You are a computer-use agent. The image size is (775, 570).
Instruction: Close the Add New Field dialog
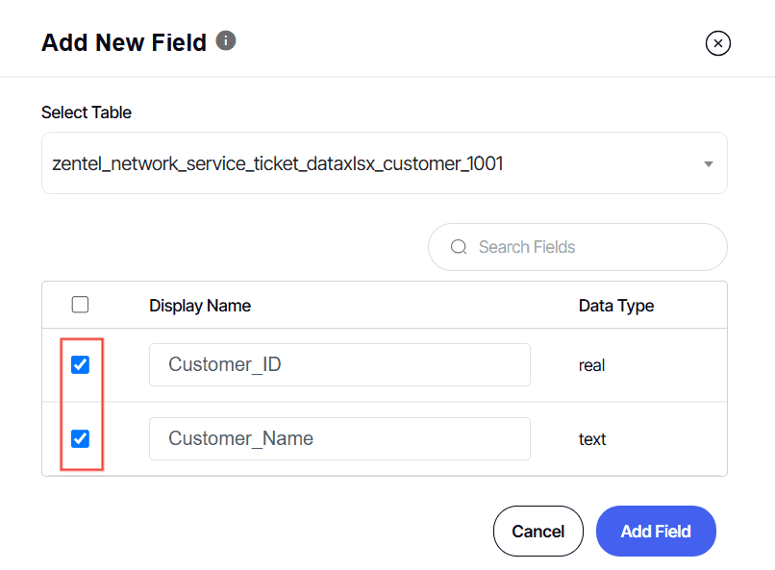(x=718, y=43)
